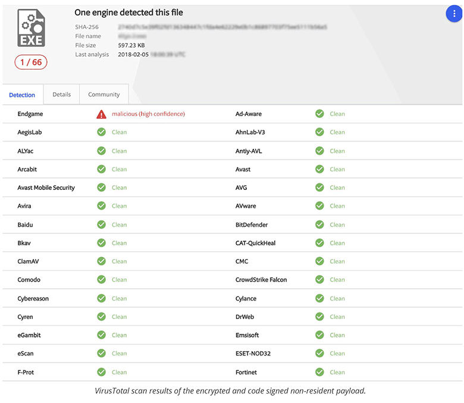Click the 1 / 66 detection ratio badge
This screenshot has height=403, width=464.
(30, 62)
